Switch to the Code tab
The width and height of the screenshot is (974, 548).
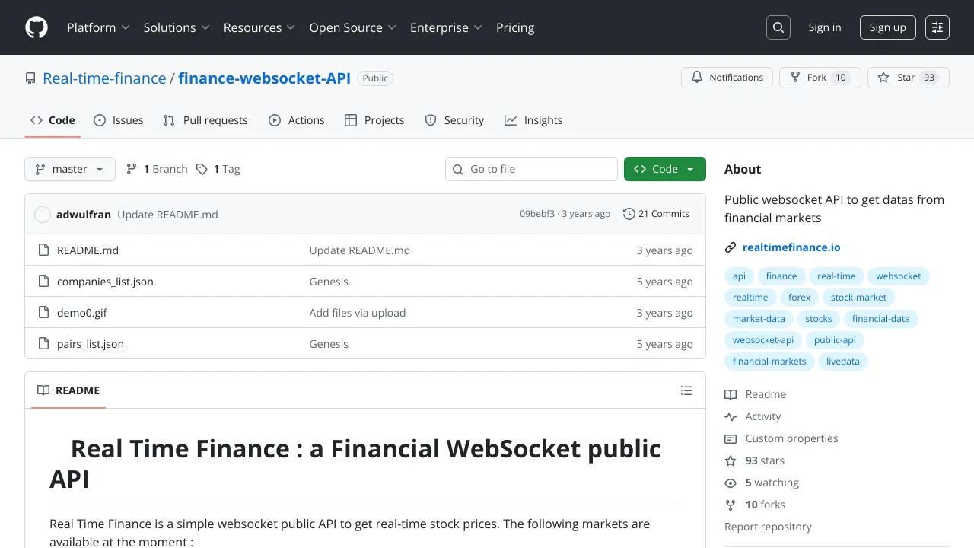pos(53,120)
